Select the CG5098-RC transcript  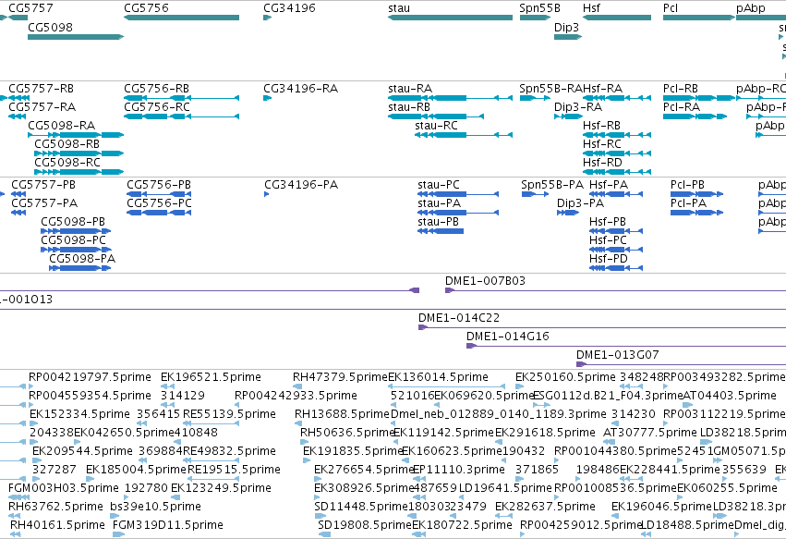(79, 172)
